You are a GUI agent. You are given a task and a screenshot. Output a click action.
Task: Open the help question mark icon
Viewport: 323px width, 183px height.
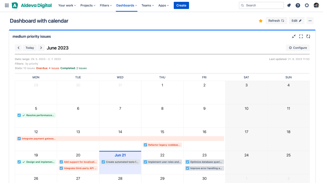tap(298, 5)
